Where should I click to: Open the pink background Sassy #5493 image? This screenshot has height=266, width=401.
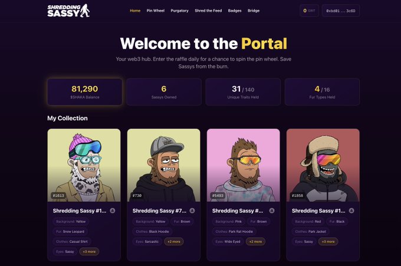point(243,165)
